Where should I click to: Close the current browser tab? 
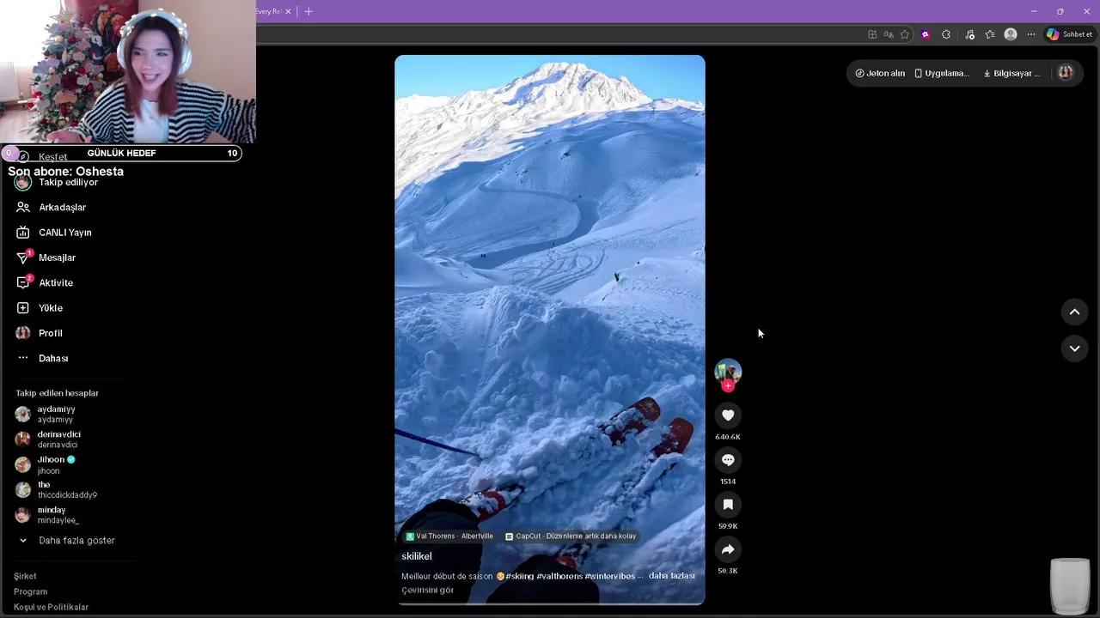(x=288, y=11)
